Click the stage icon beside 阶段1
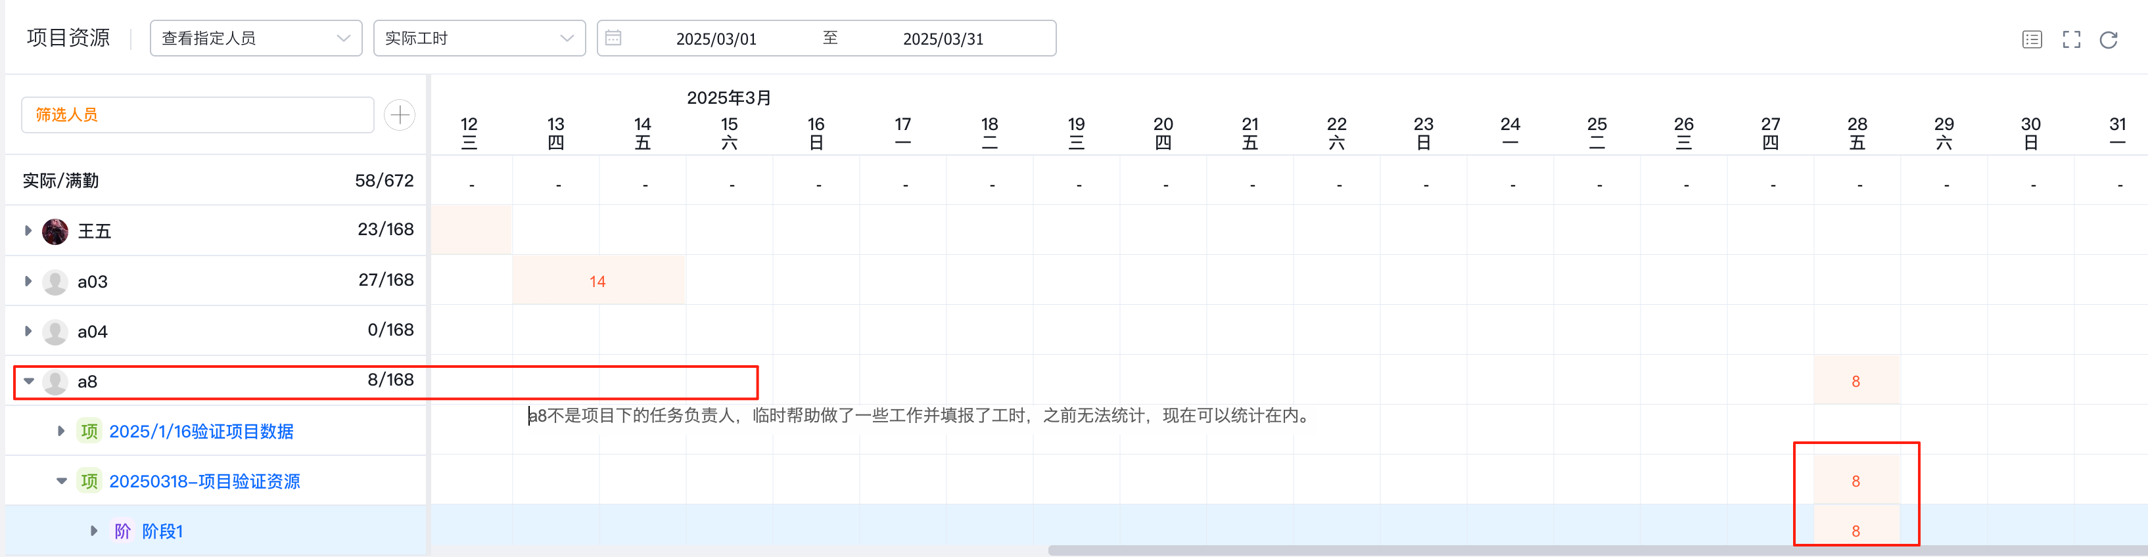The width and height of the screenshot is (2148, 557). point(122,531)
